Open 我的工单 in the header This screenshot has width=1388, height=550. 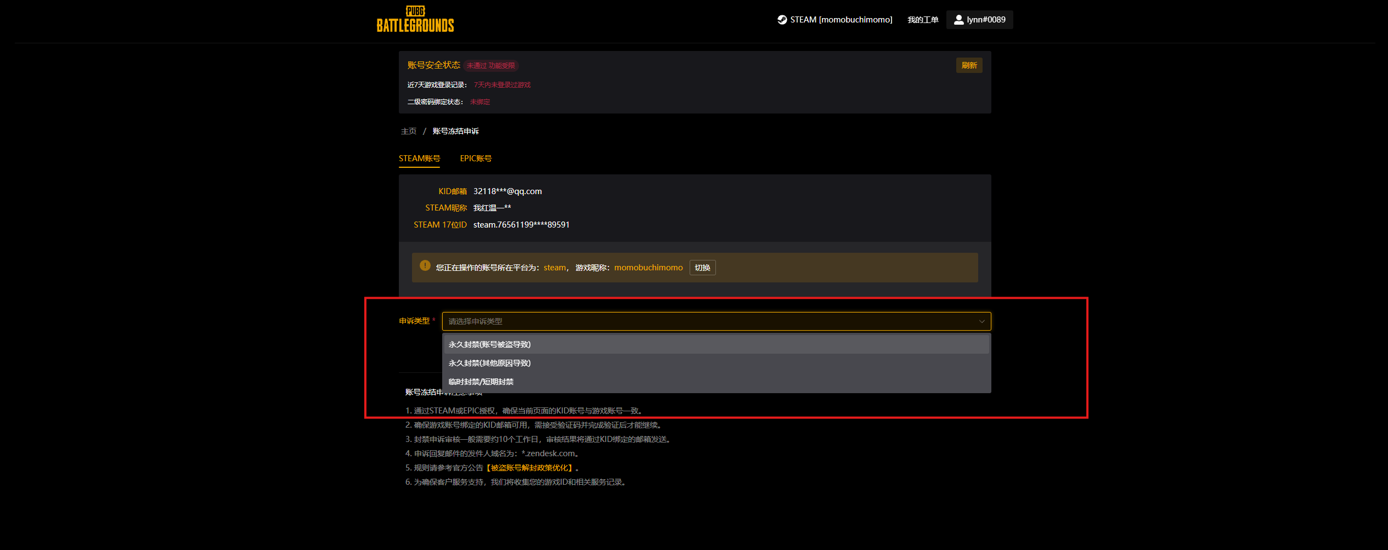tap(923, 20)
